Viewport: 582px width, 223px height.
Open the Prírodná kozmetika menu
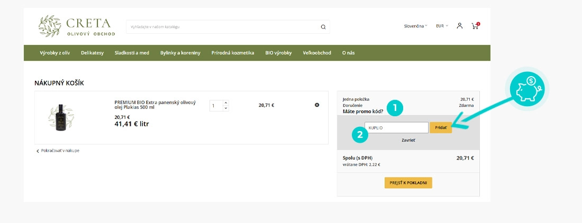click(233, 53)
